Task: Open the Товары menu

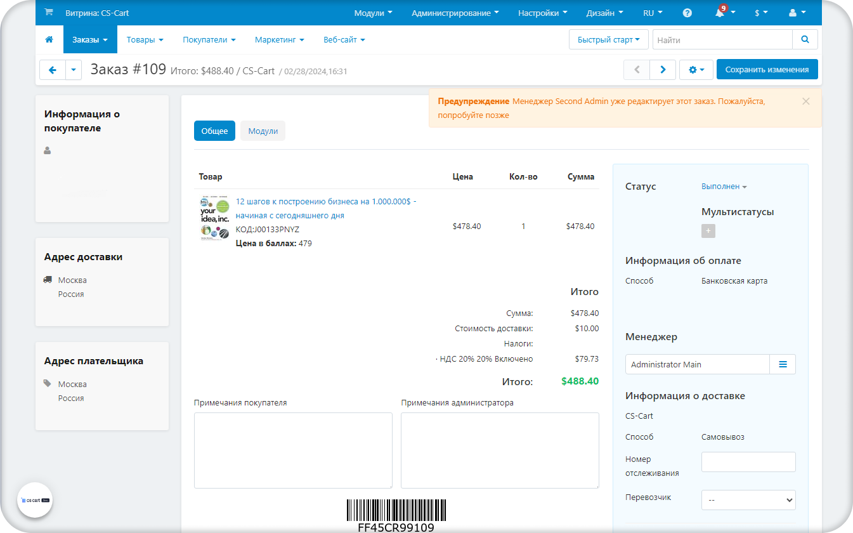Action: coord(145,39)
